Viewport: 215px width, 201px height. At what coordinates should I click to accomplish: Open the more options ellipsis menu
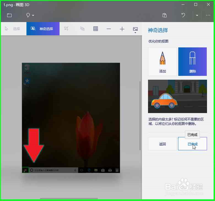pyautogui.click(x=208, y=15)
